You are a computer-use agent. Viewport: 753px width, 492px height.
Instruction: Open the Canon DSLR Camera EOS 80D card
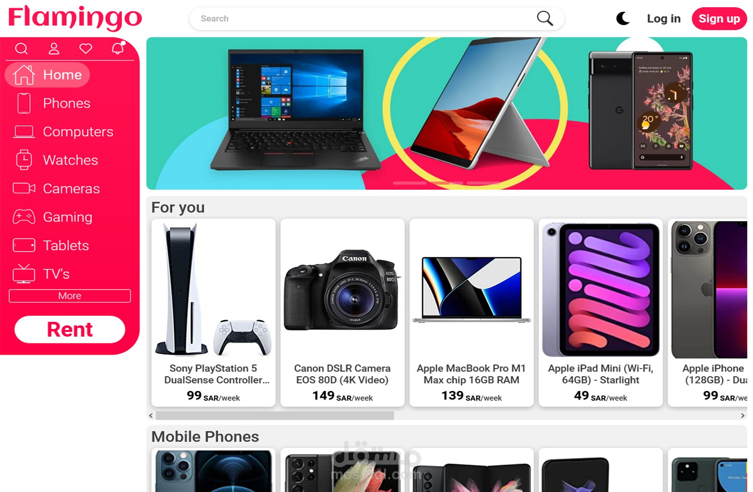(342, 313)
